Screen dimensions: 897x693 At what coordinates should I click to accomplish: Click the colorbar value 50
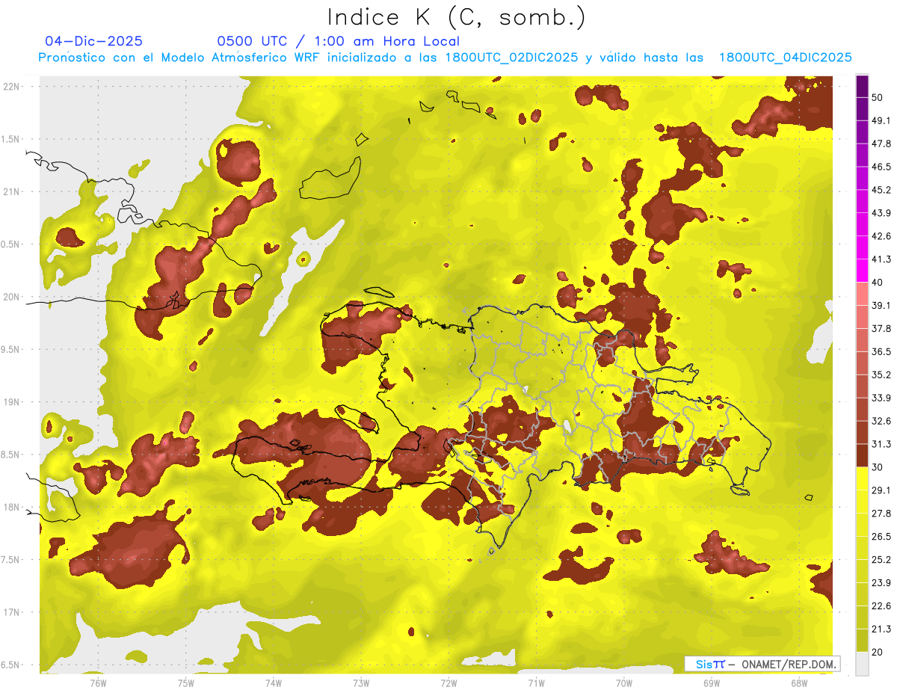878,97
